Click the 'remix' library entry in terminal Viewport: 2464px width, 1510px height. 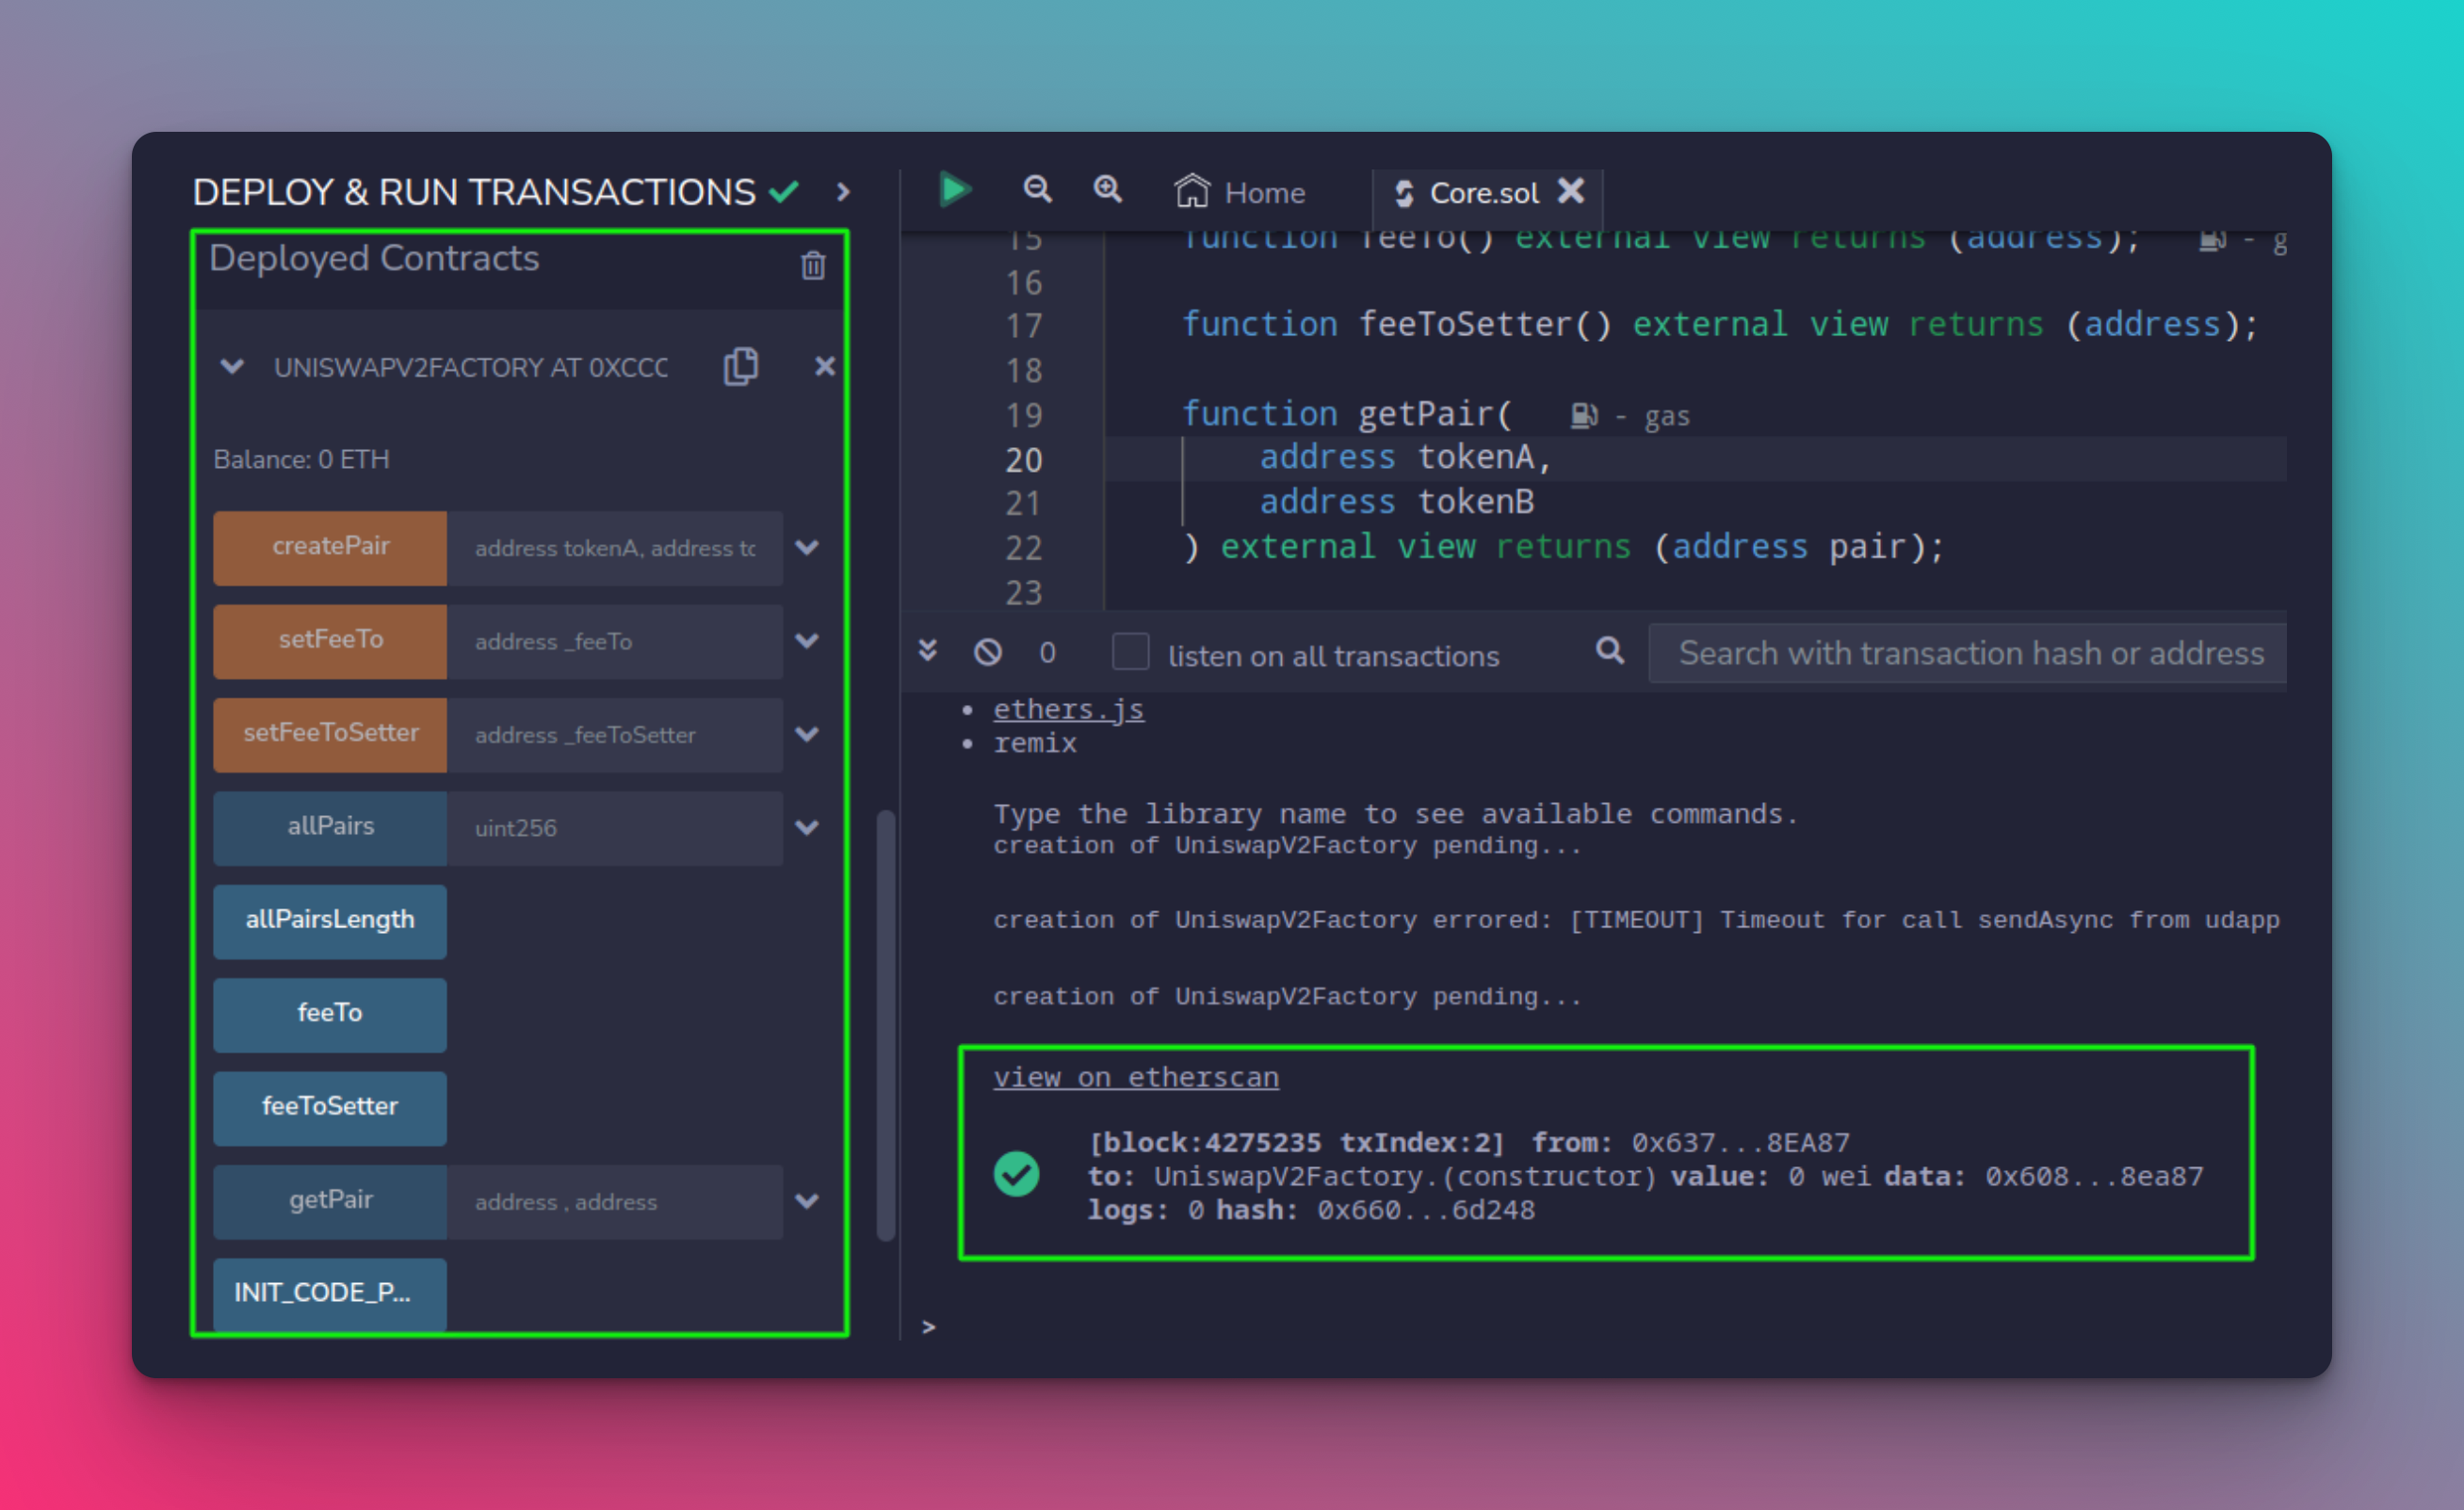1035,743
